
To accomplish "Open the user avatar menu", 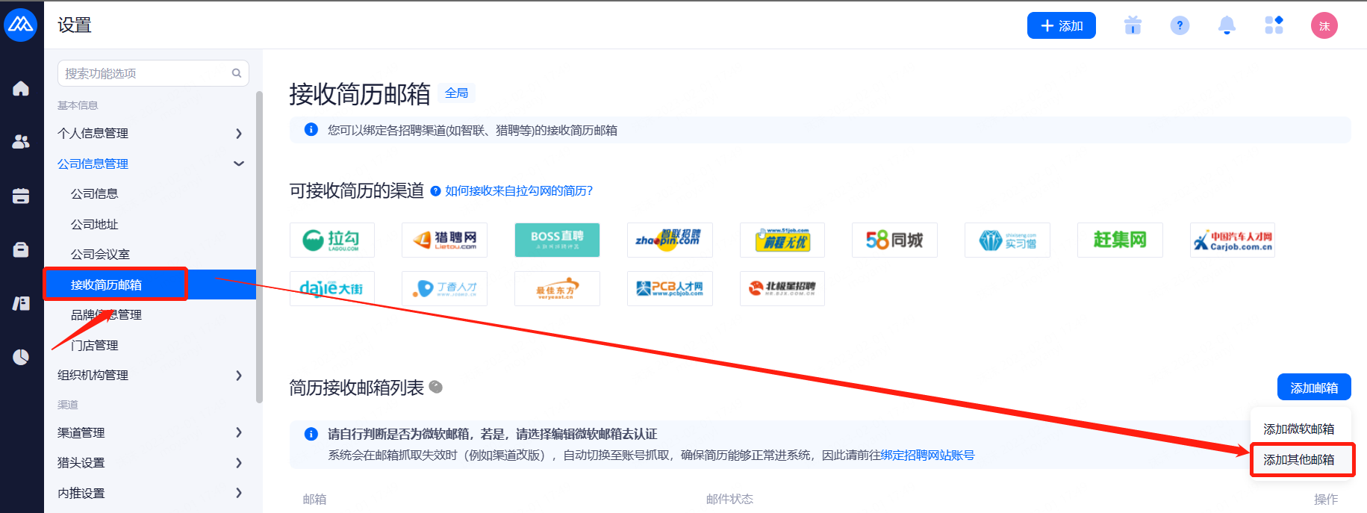I will [x=1324, y=25].
